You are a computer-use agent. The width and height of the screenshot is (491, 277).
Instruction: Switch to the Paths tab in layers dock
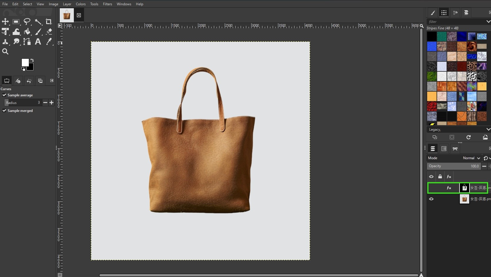[455, 149]
